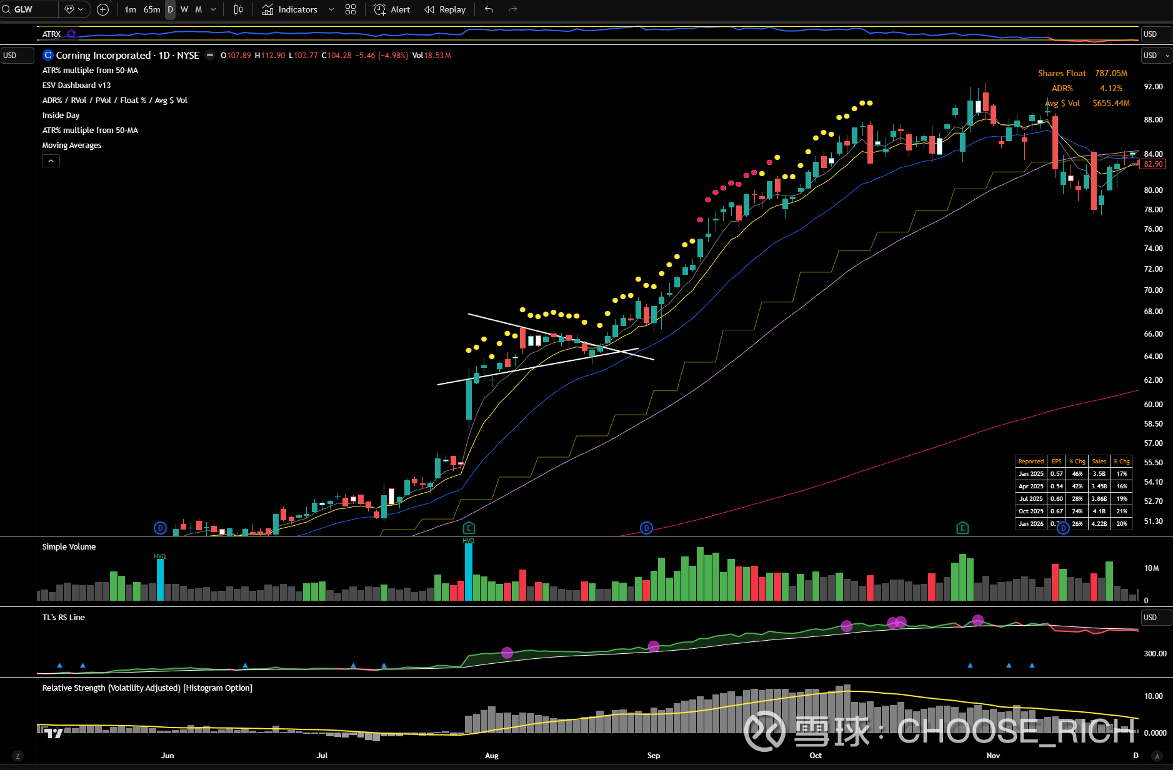Click the dividend D marker near September
Image resolution: width=1173 pixels, height=770 pixels.
pyautogui.click(x=646, y=528)
